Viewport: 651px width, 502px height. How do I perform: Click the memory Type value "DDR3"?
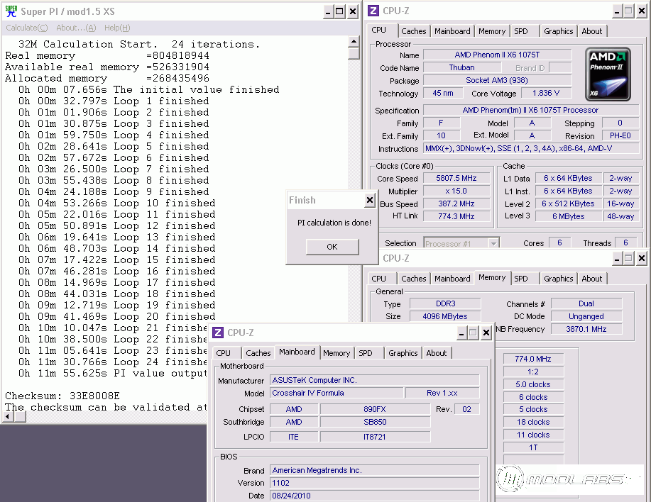pos(446,304)
